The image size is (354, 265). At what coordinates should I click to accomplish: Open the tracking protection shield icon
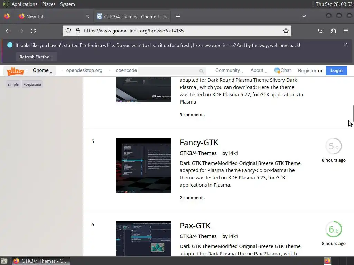tap(68, 31)
